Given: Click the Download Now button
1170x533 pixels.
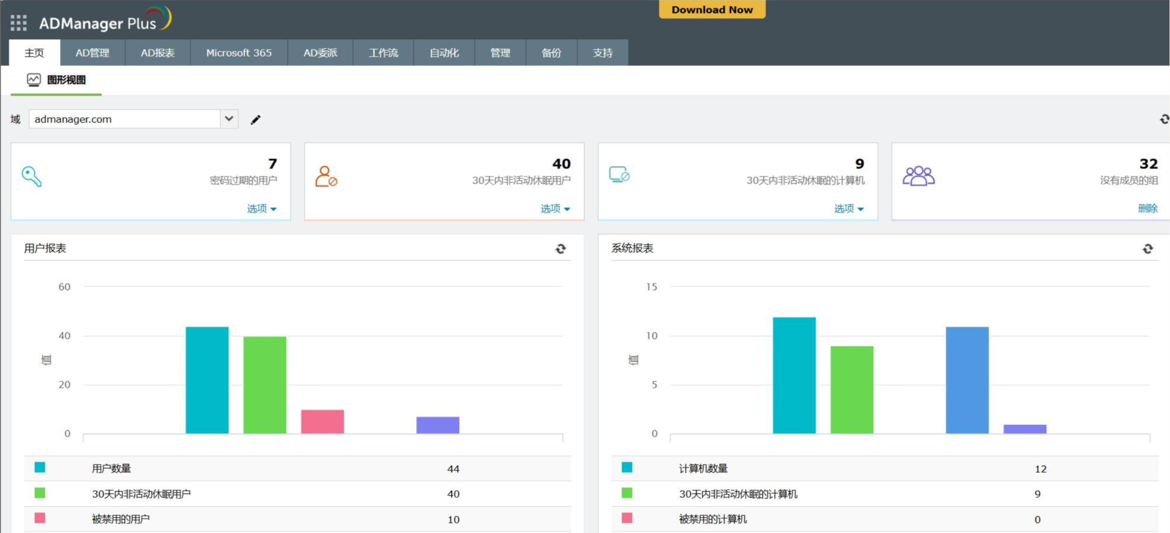Looking at the screenshot, I should point(712,9).
